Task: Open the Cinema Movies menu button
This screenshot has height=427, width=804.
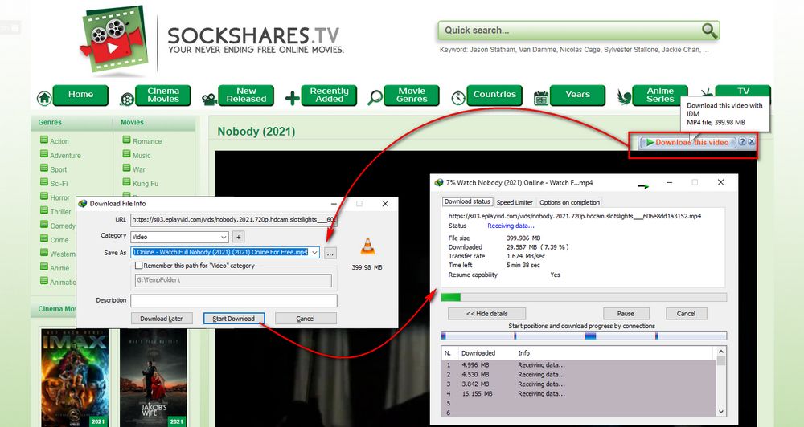Action: pos(163,96)
